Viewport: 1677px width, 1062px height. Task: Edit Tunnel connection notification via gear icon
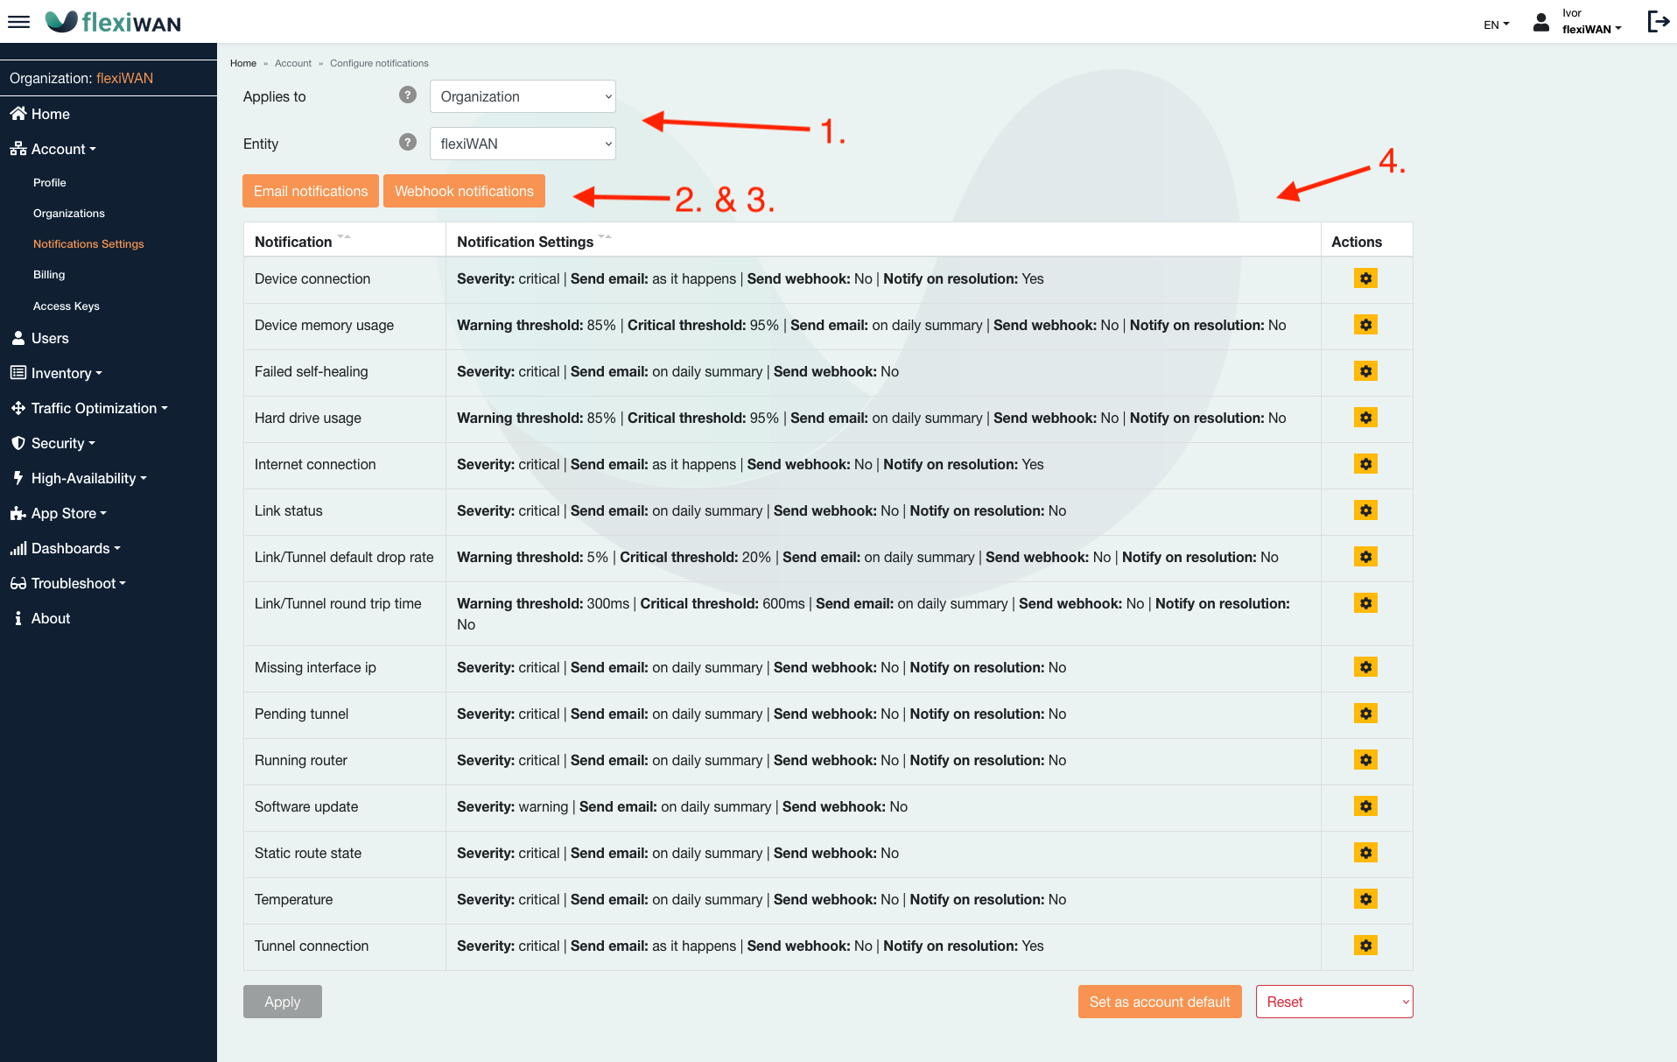pyautogui.click(x=1365, y=946)
